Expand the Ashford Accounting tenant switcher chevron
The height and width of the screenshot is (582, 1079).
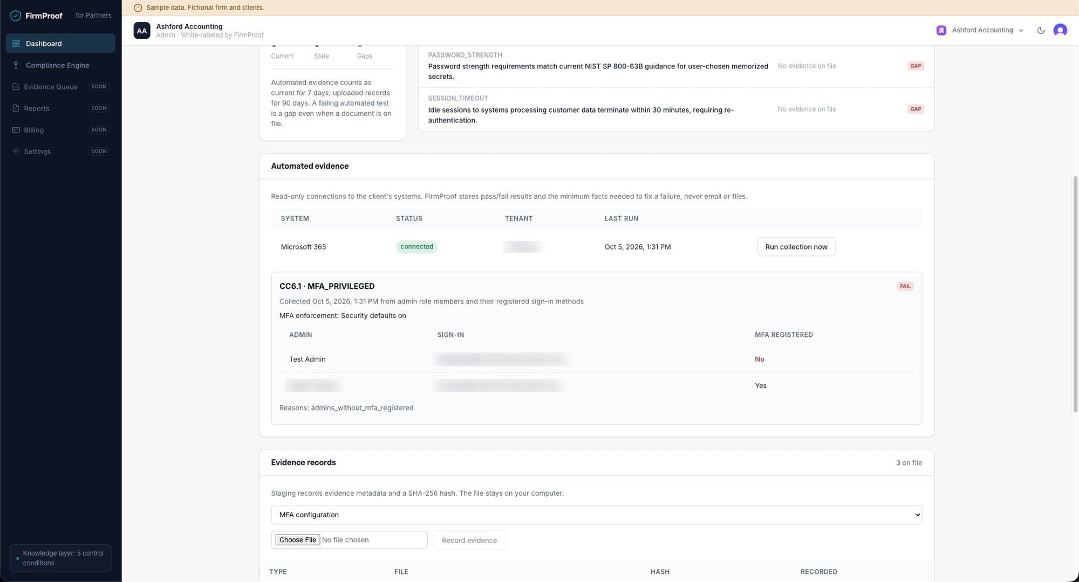click(x=1021, y=31)
